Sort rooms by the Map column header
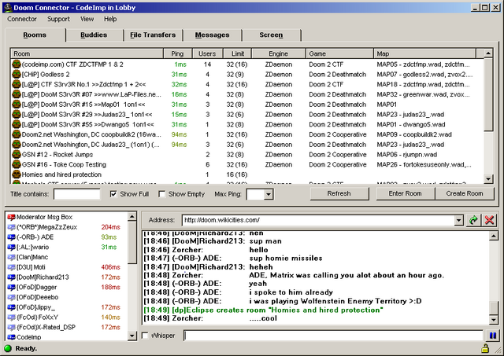Screen dimensions: 504x356 point(425,53)
